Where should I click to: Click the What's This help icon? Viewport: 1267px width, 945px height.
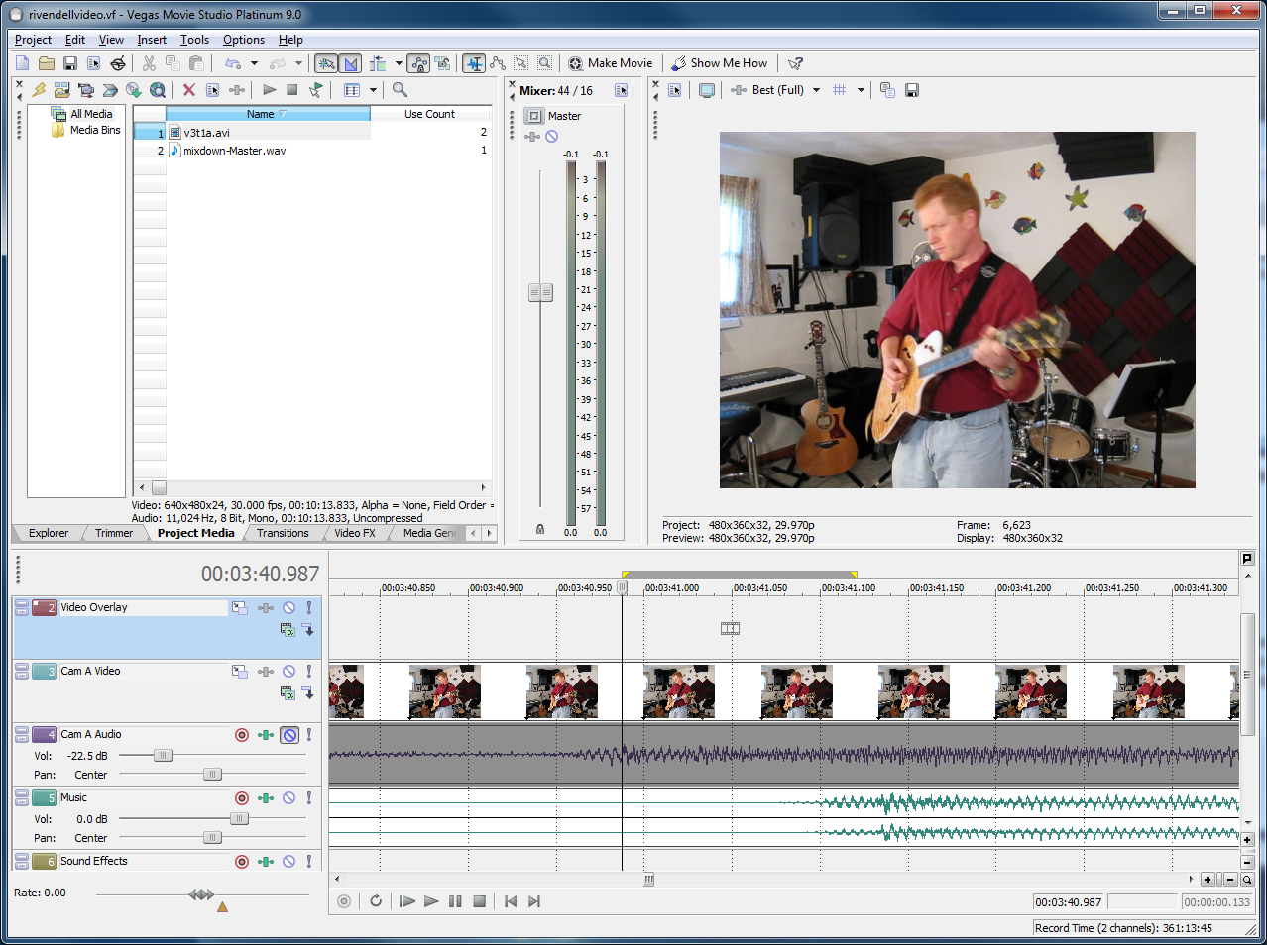click(x=795, y=63)
